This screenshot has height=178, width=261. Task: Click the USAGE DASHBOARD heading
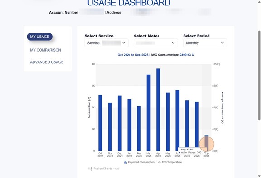tap(129, 3)
